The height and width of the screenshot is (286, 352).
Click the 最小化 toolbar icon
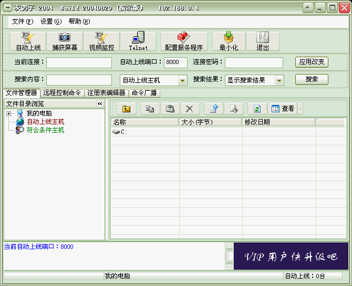229,41
